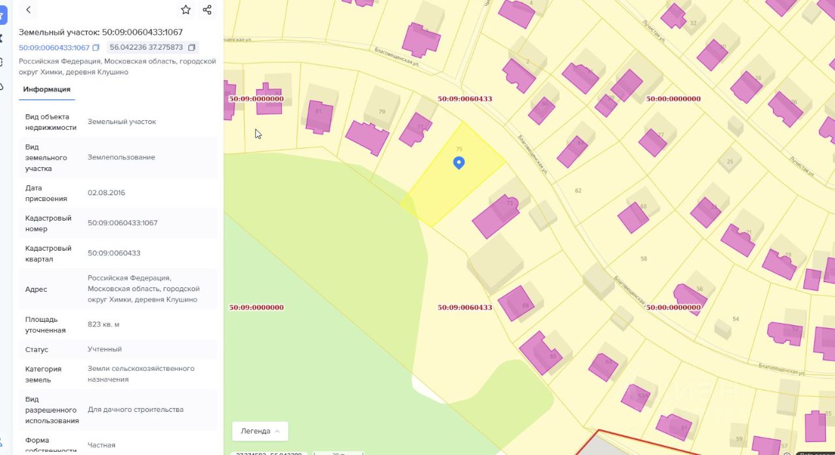Click pink building numbered 64 on map
Image resolution: width=835 pixels, height=455 pixels.
[x=573, y=152]
